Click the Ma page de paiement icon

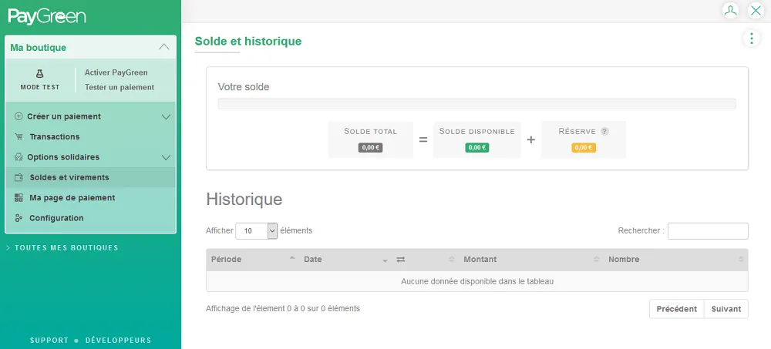(19, 198)
